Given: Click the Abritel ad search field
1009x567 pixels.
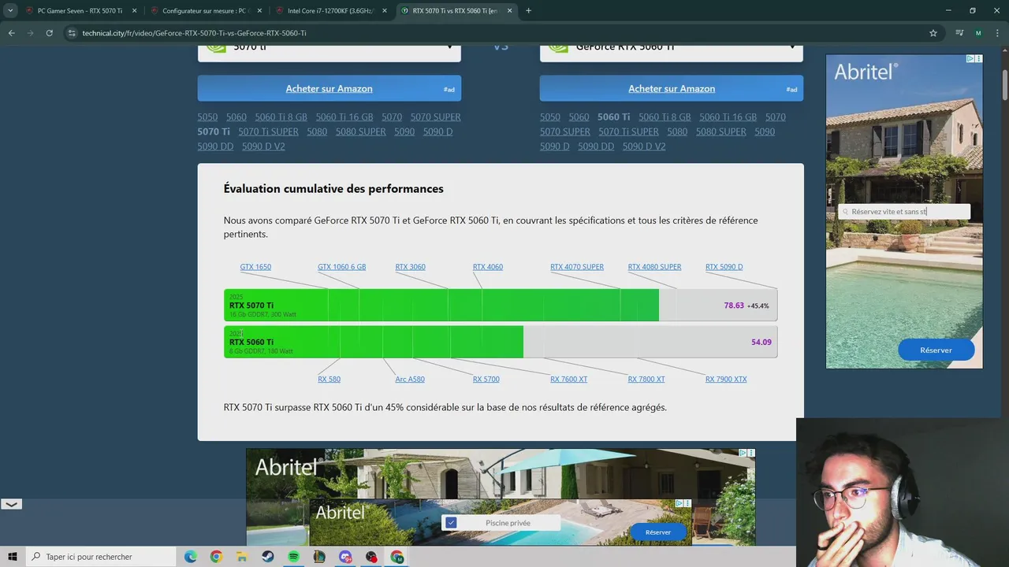Looking at the screenshot, I should pos(904,211).
